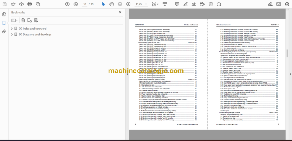
Task: Click the scrolling mode keyboard icon
Action: click(165, 4)
